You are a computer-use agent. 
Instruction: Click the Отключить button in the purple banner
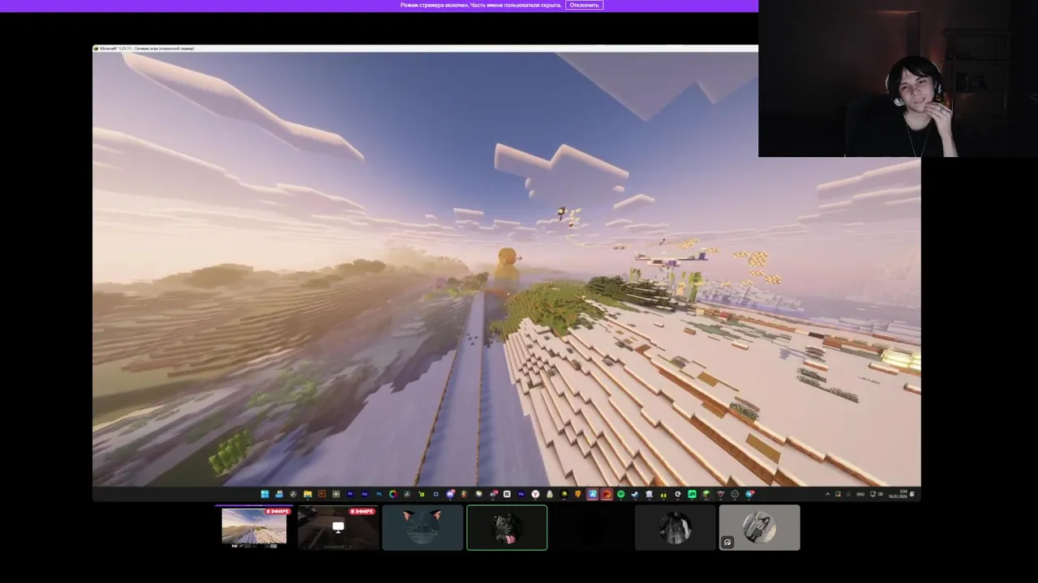(584, 5)
